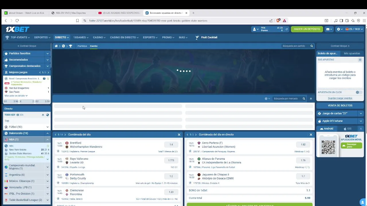This screenshot has height=206, width=367.
Task: Focus the Búsqueda por mercado field
Action: [287, 99]
